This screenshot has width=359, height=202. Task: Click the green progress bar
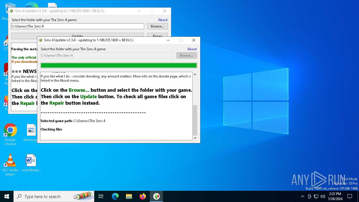click(x=119, y=65)
